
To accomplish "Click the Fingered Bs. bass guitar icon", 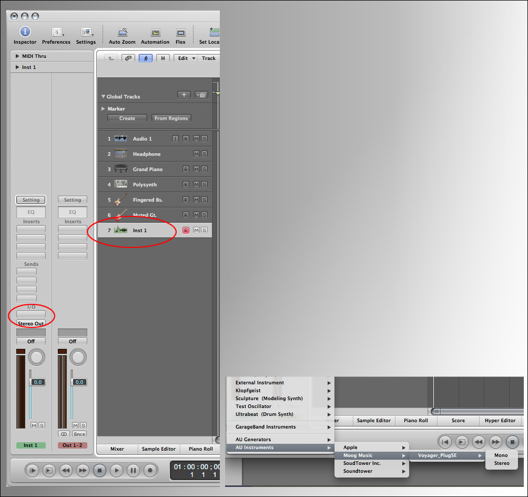I will coord(121,200).
